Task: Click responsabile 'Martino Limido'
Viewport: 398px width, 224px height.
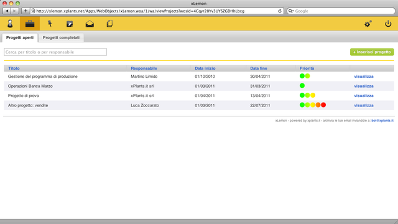Action: 144,77
